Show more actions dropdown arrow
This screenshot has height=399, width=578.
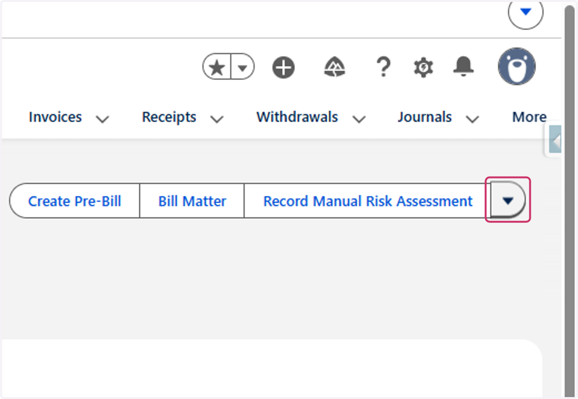508,200
